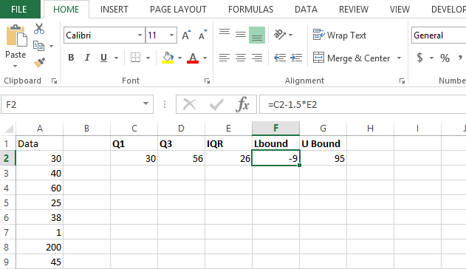Screen dimensions: 466x269
Task: Apply the yellow Fill Color swatch
Action: [x=168, y=58]
